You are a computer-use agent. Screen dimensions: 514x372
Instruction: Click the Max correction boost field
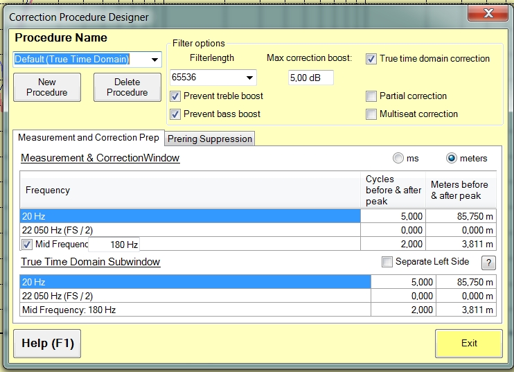coord(310,78)
